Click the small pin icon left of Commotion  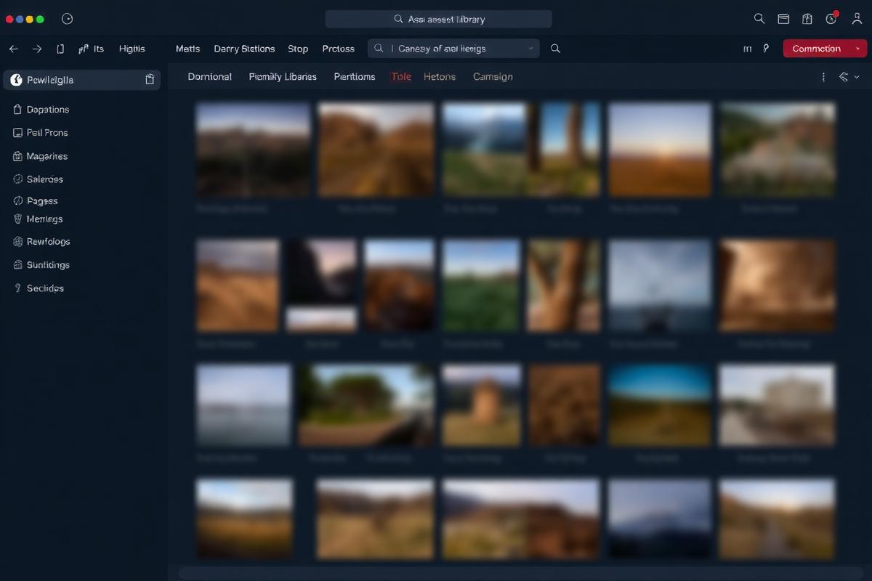pyautogui.click(x=766, y=49)
